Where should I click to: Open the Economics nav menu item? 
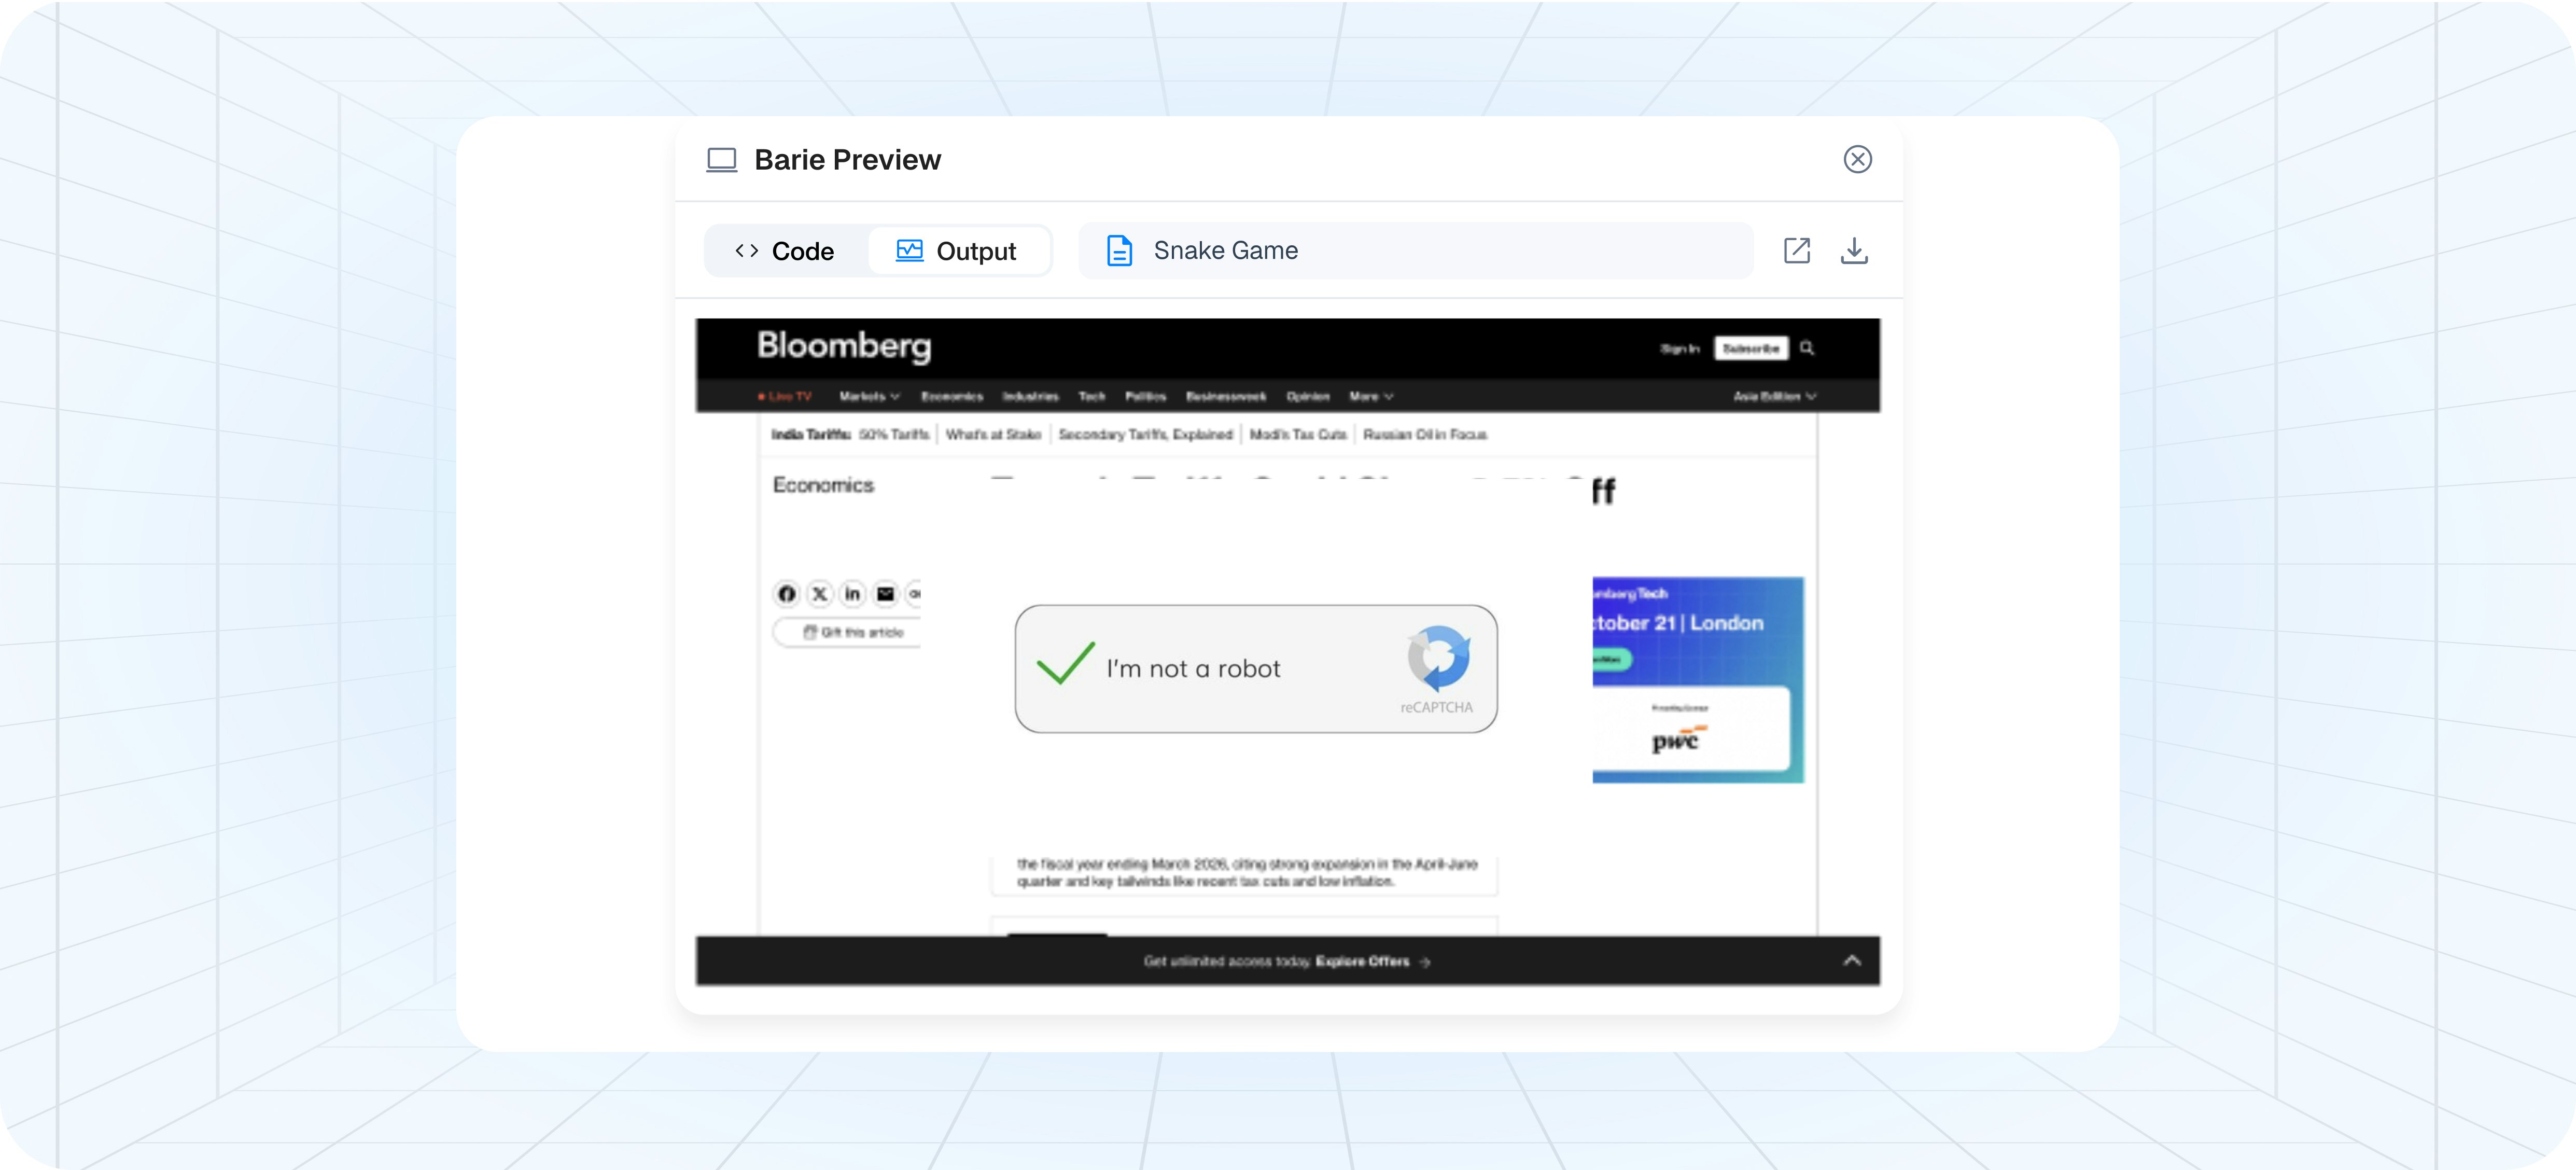point(951,397)
